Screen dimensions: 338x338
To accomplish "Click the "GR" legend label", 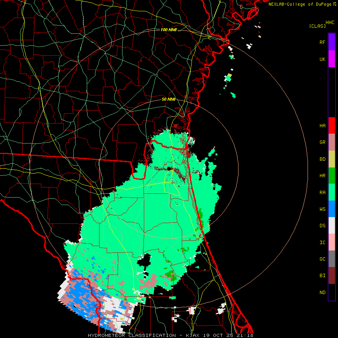I will (x=322, y=142).
